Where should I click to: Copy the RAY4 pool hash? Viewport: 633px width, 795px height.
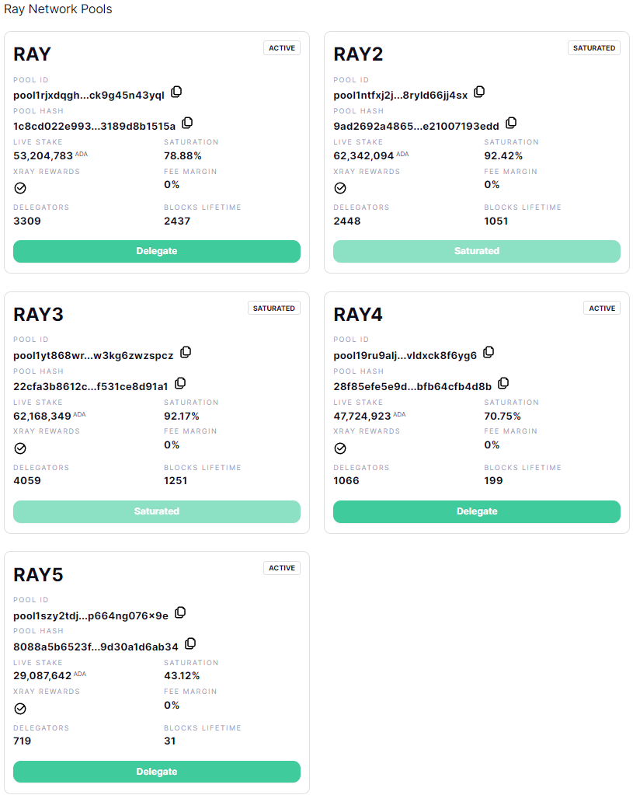503,384
